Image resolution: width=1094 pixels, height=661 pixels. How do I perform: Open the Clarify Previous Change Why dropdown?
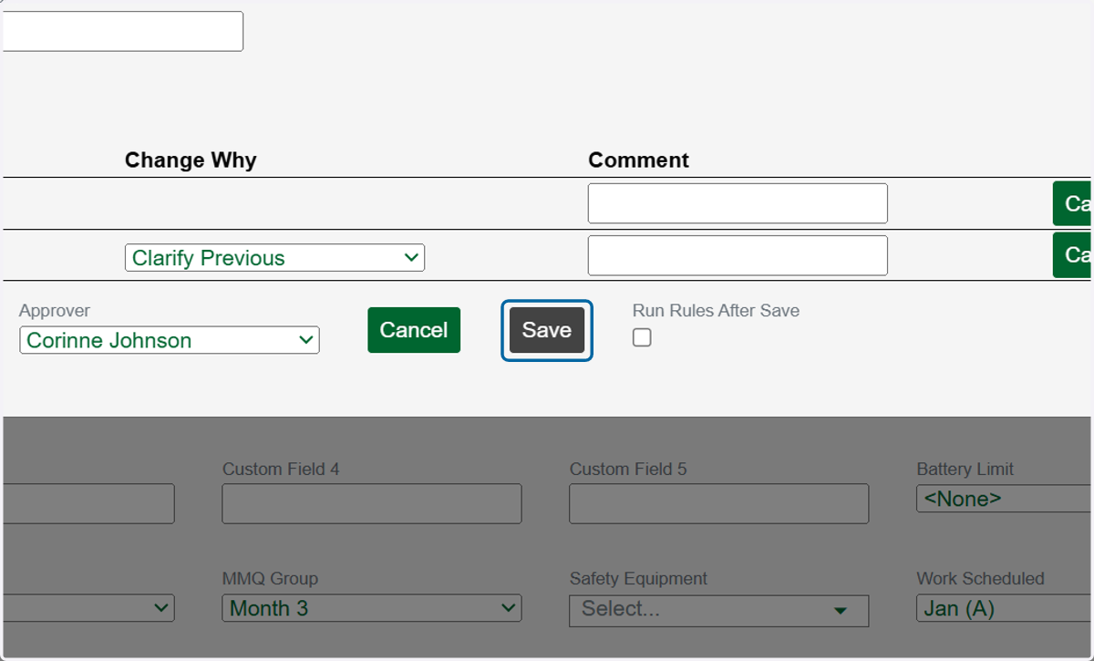coord(274,258)
